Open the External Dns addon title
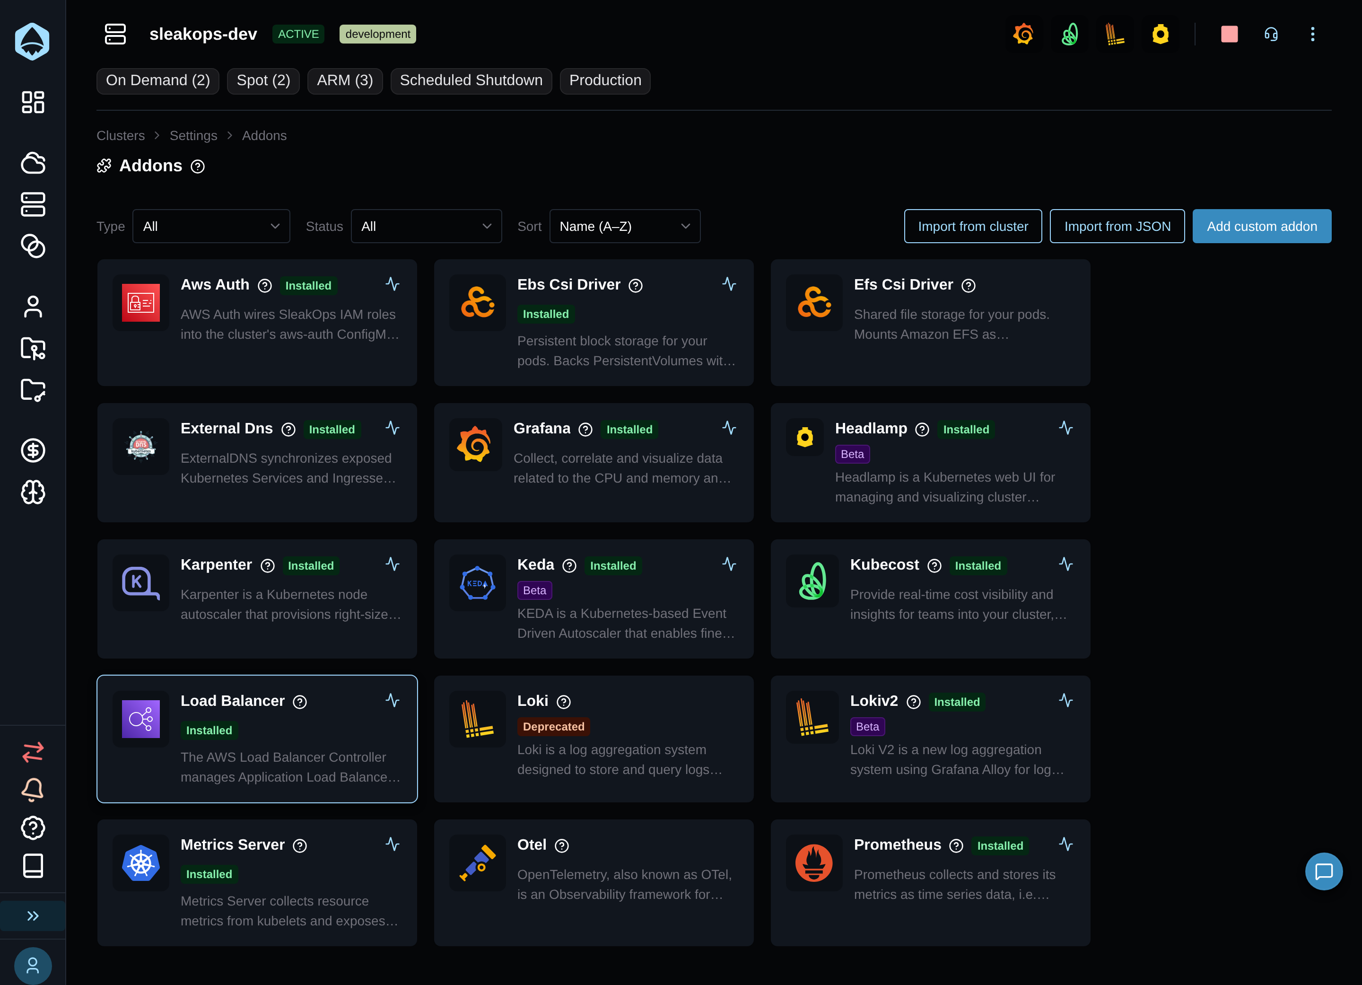The height and width of the screenshot is (985, 1362). point(227,428)
